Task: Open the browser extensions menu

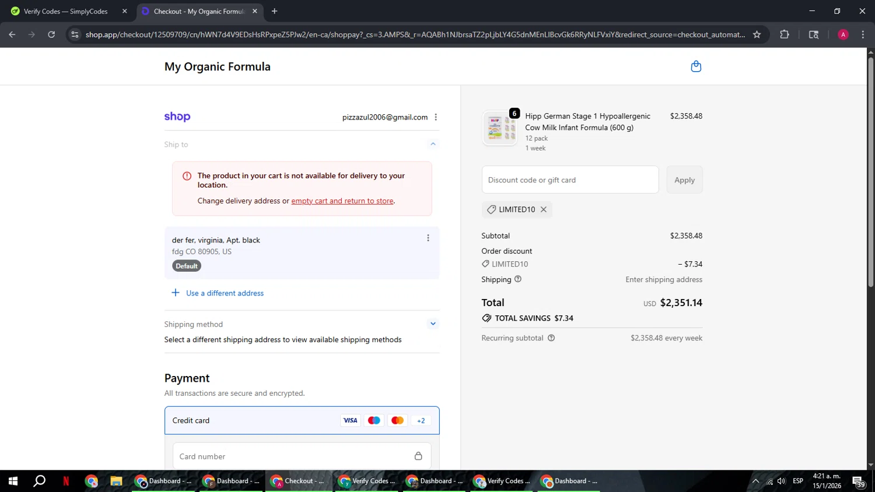Action: coord(785,34)
